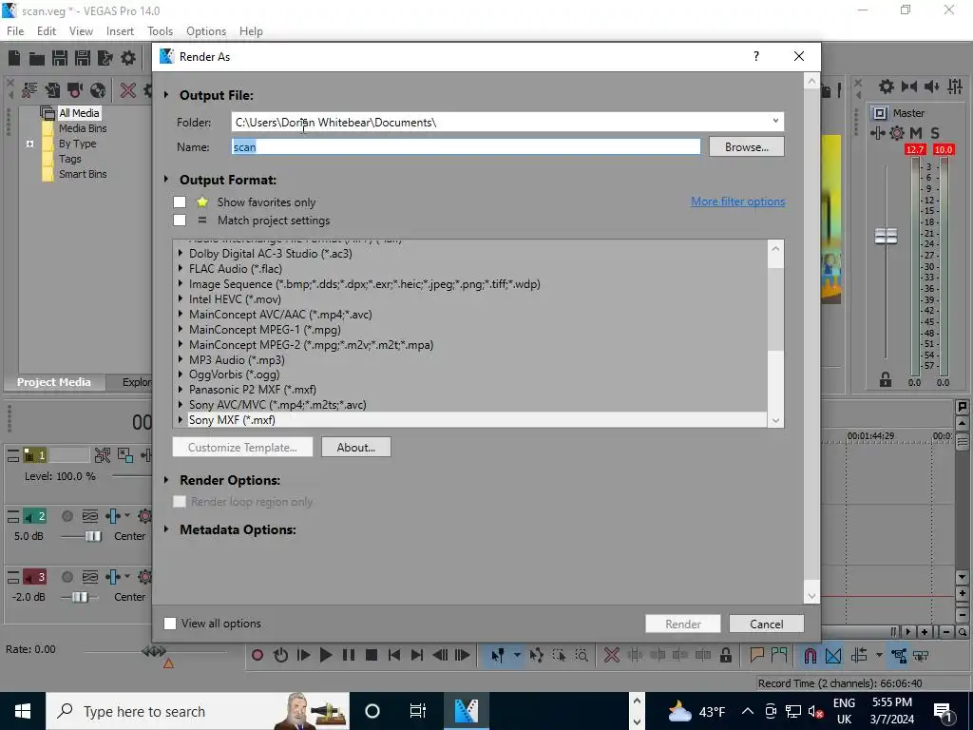Expand Sony AVC/MVC format templates
The width and height of the screenshot is (973, 730).
(181, 405)
